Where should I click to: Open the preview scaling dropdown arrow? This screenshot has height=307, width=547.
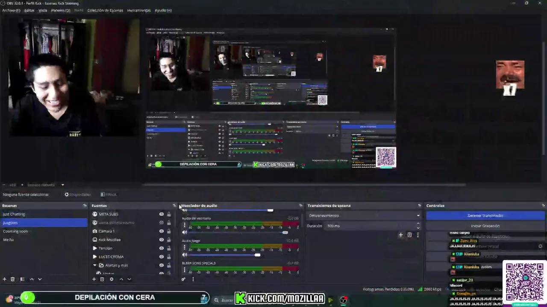(x=62, y=185)
